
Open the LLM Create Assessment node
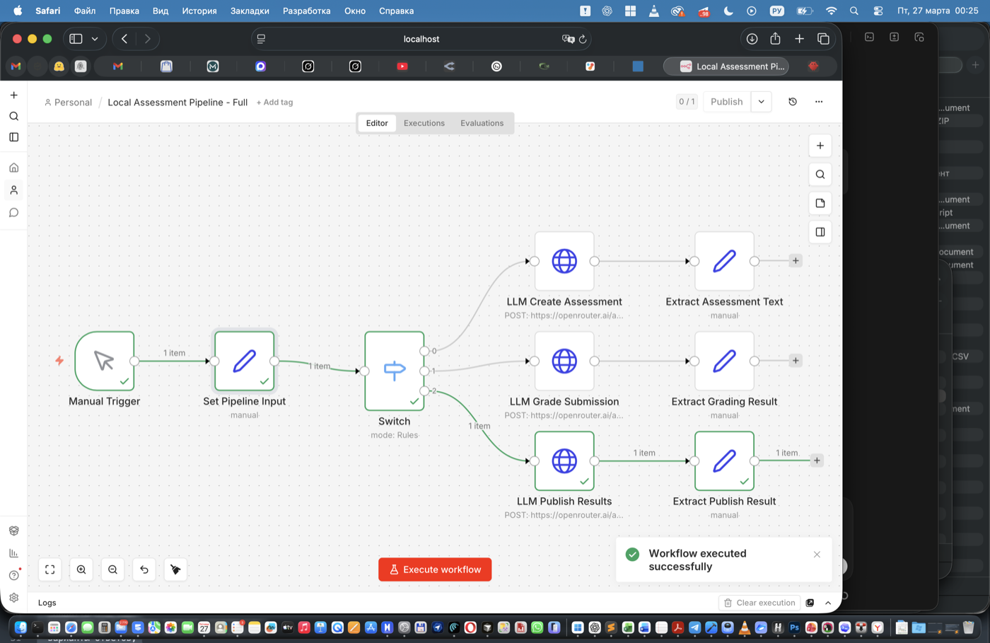[x=564, y=261]
